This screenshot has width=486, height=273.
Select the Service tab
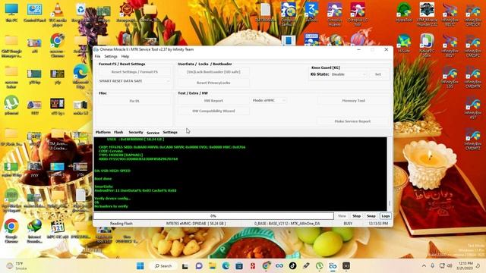click(x=153, y=133)
